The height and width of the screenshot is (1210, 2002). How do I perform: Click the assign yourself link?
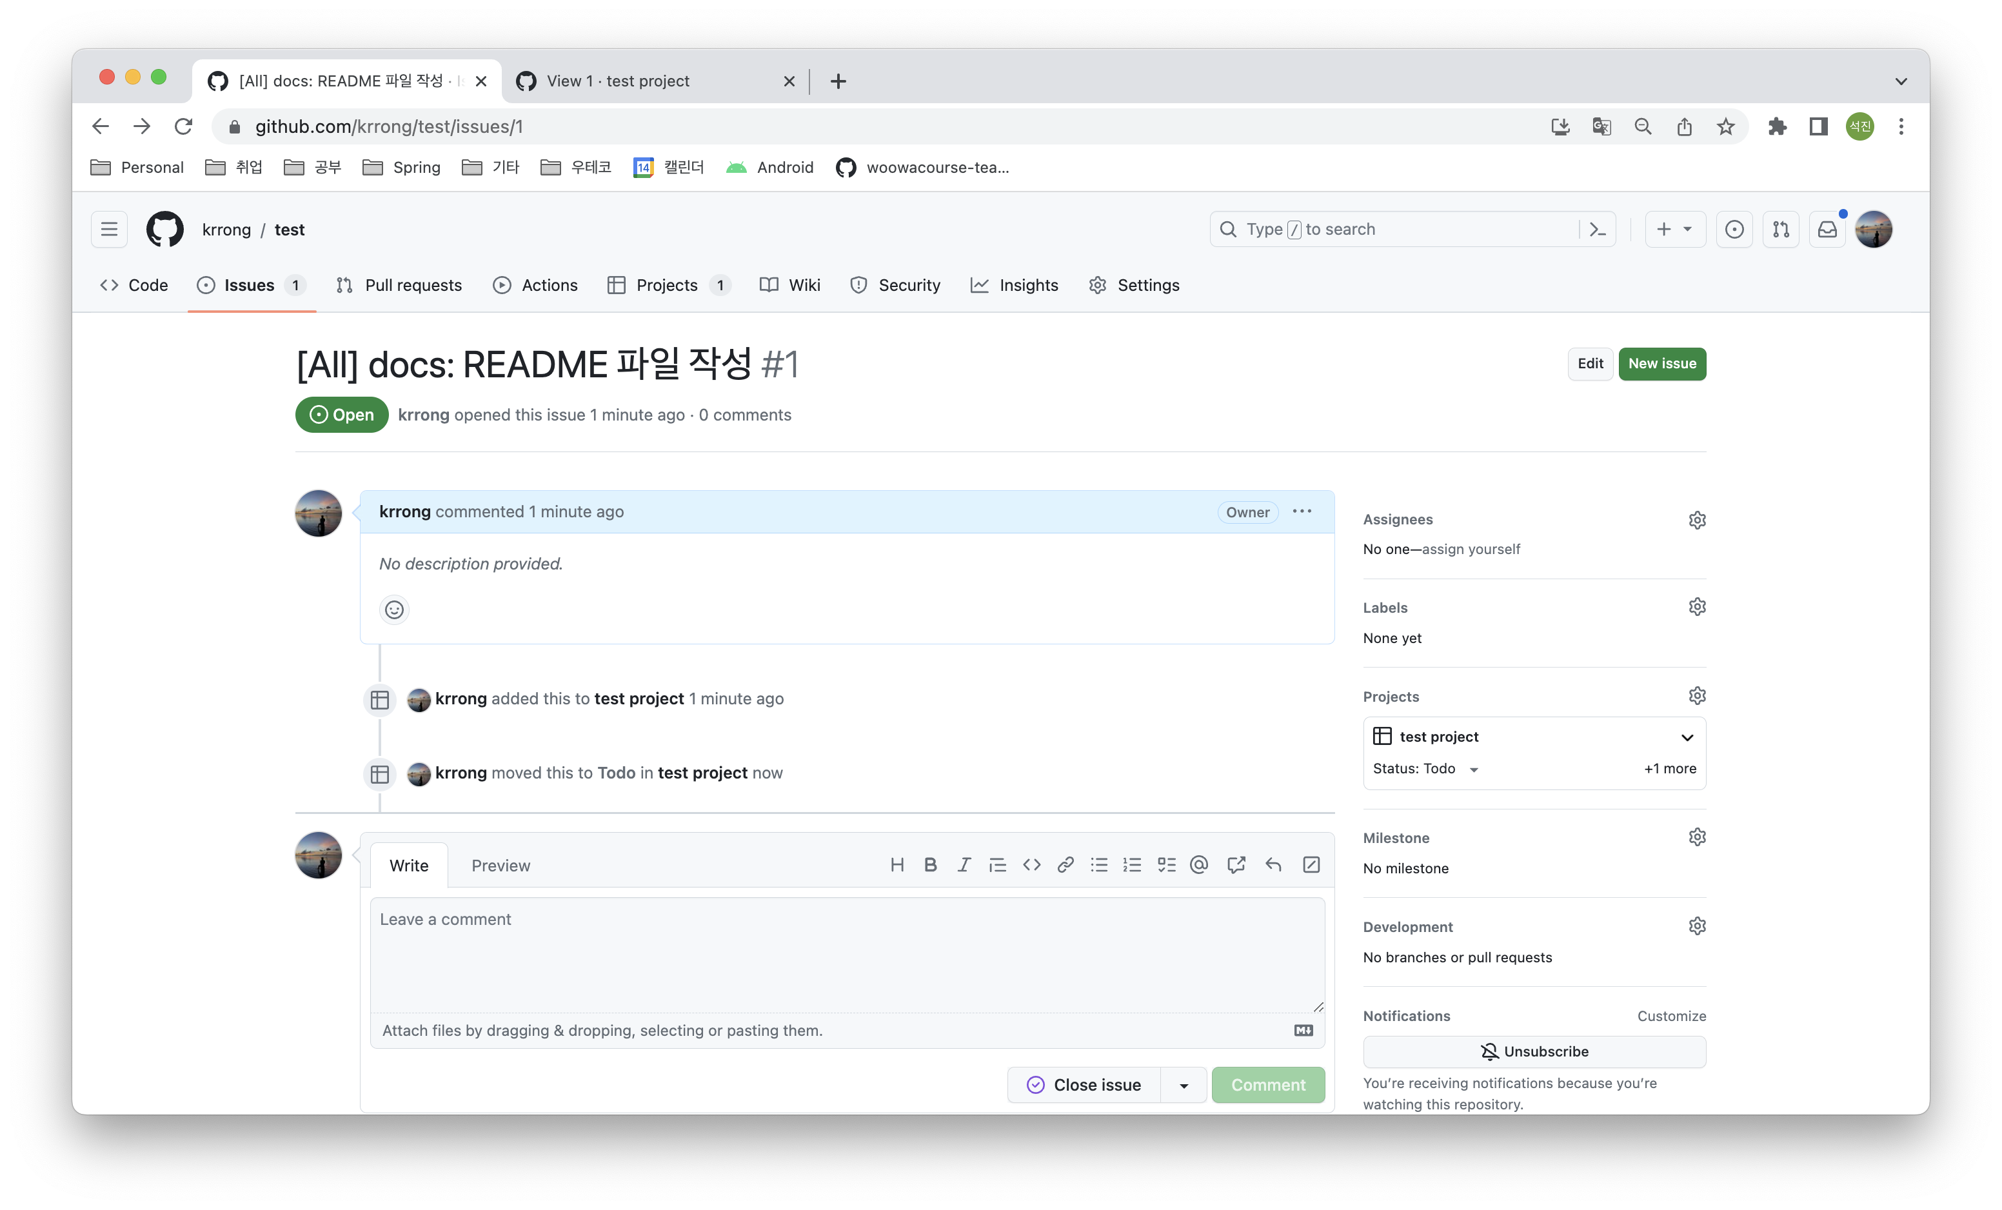coord(1471,550)
